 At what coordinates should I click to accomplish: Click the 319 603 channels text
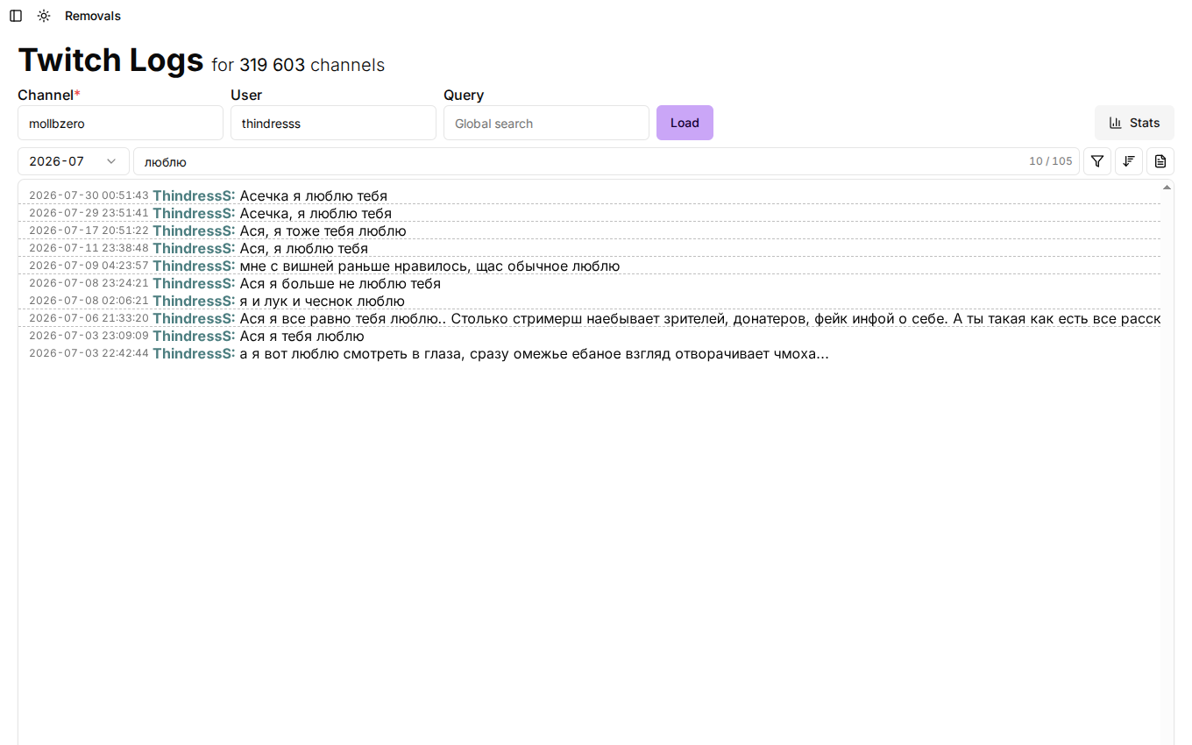pyautogui.click(x=312, y=65)
